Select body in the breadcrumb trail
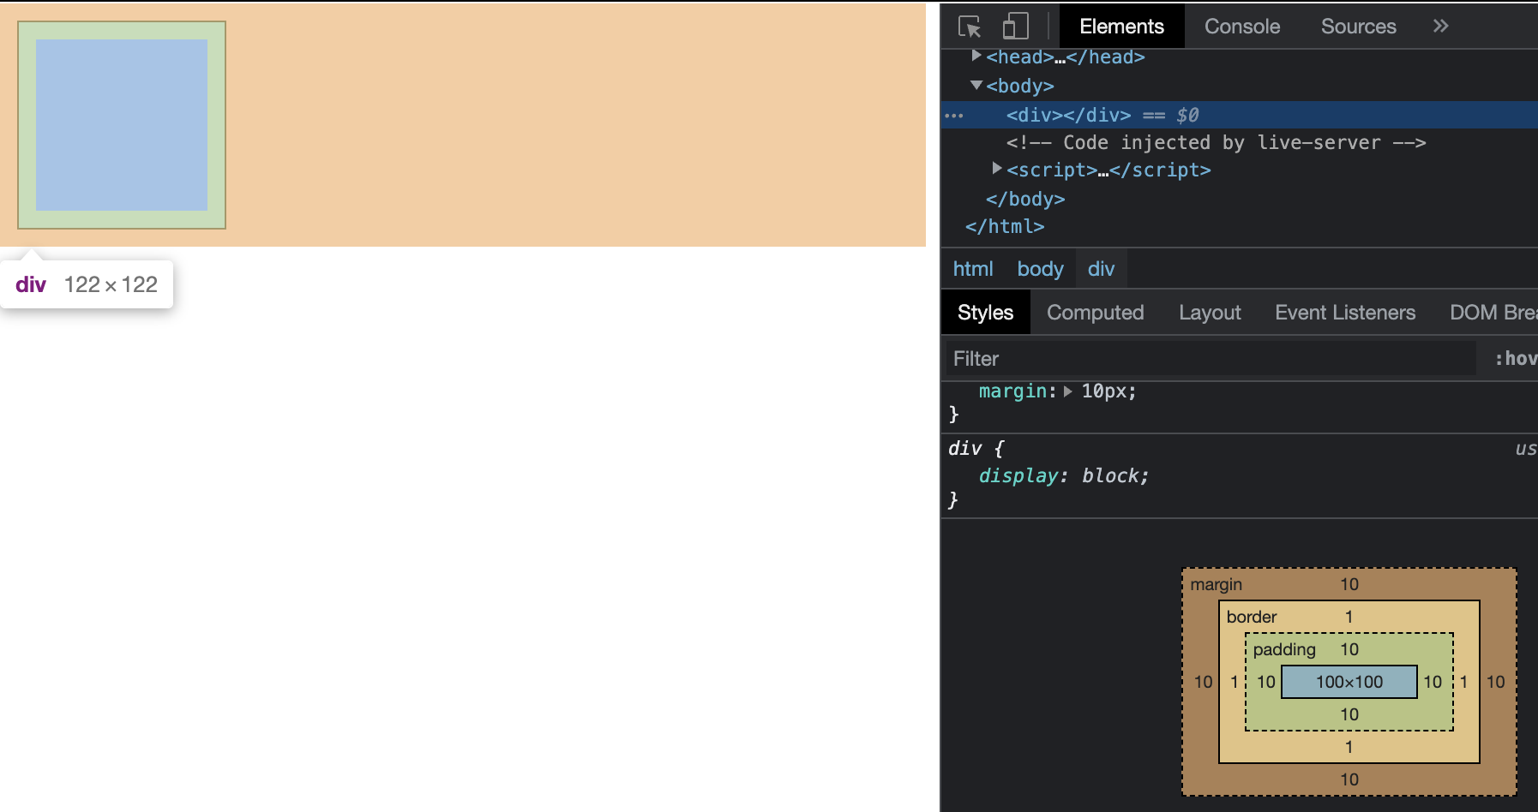This screenshot has width=1538, height=812. [1040, 269]
